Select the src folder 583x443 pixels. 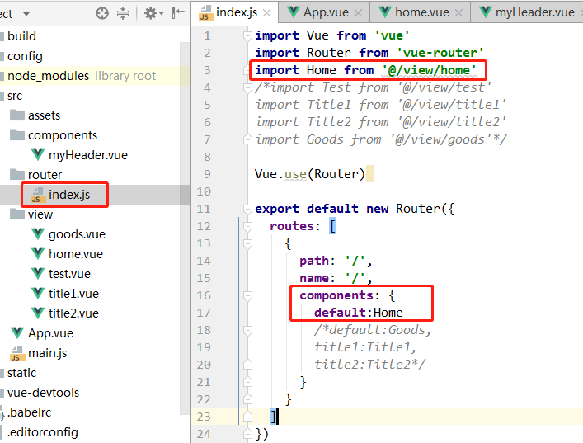(x=15, y=96)
